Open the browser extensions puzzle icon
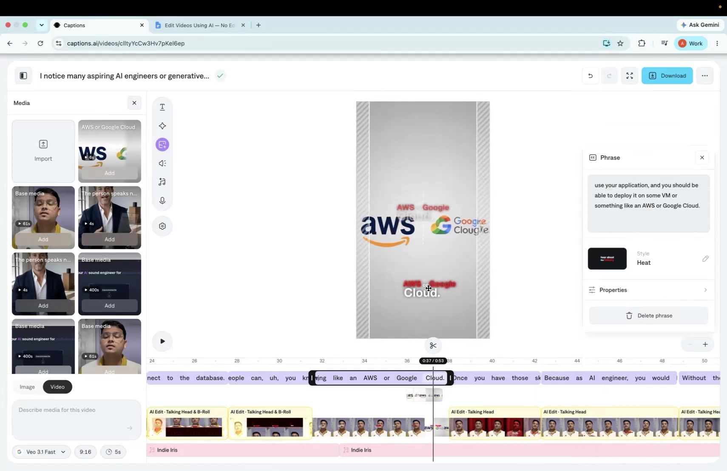The height and width of the screenshot is (471, 727). [642, 43]
